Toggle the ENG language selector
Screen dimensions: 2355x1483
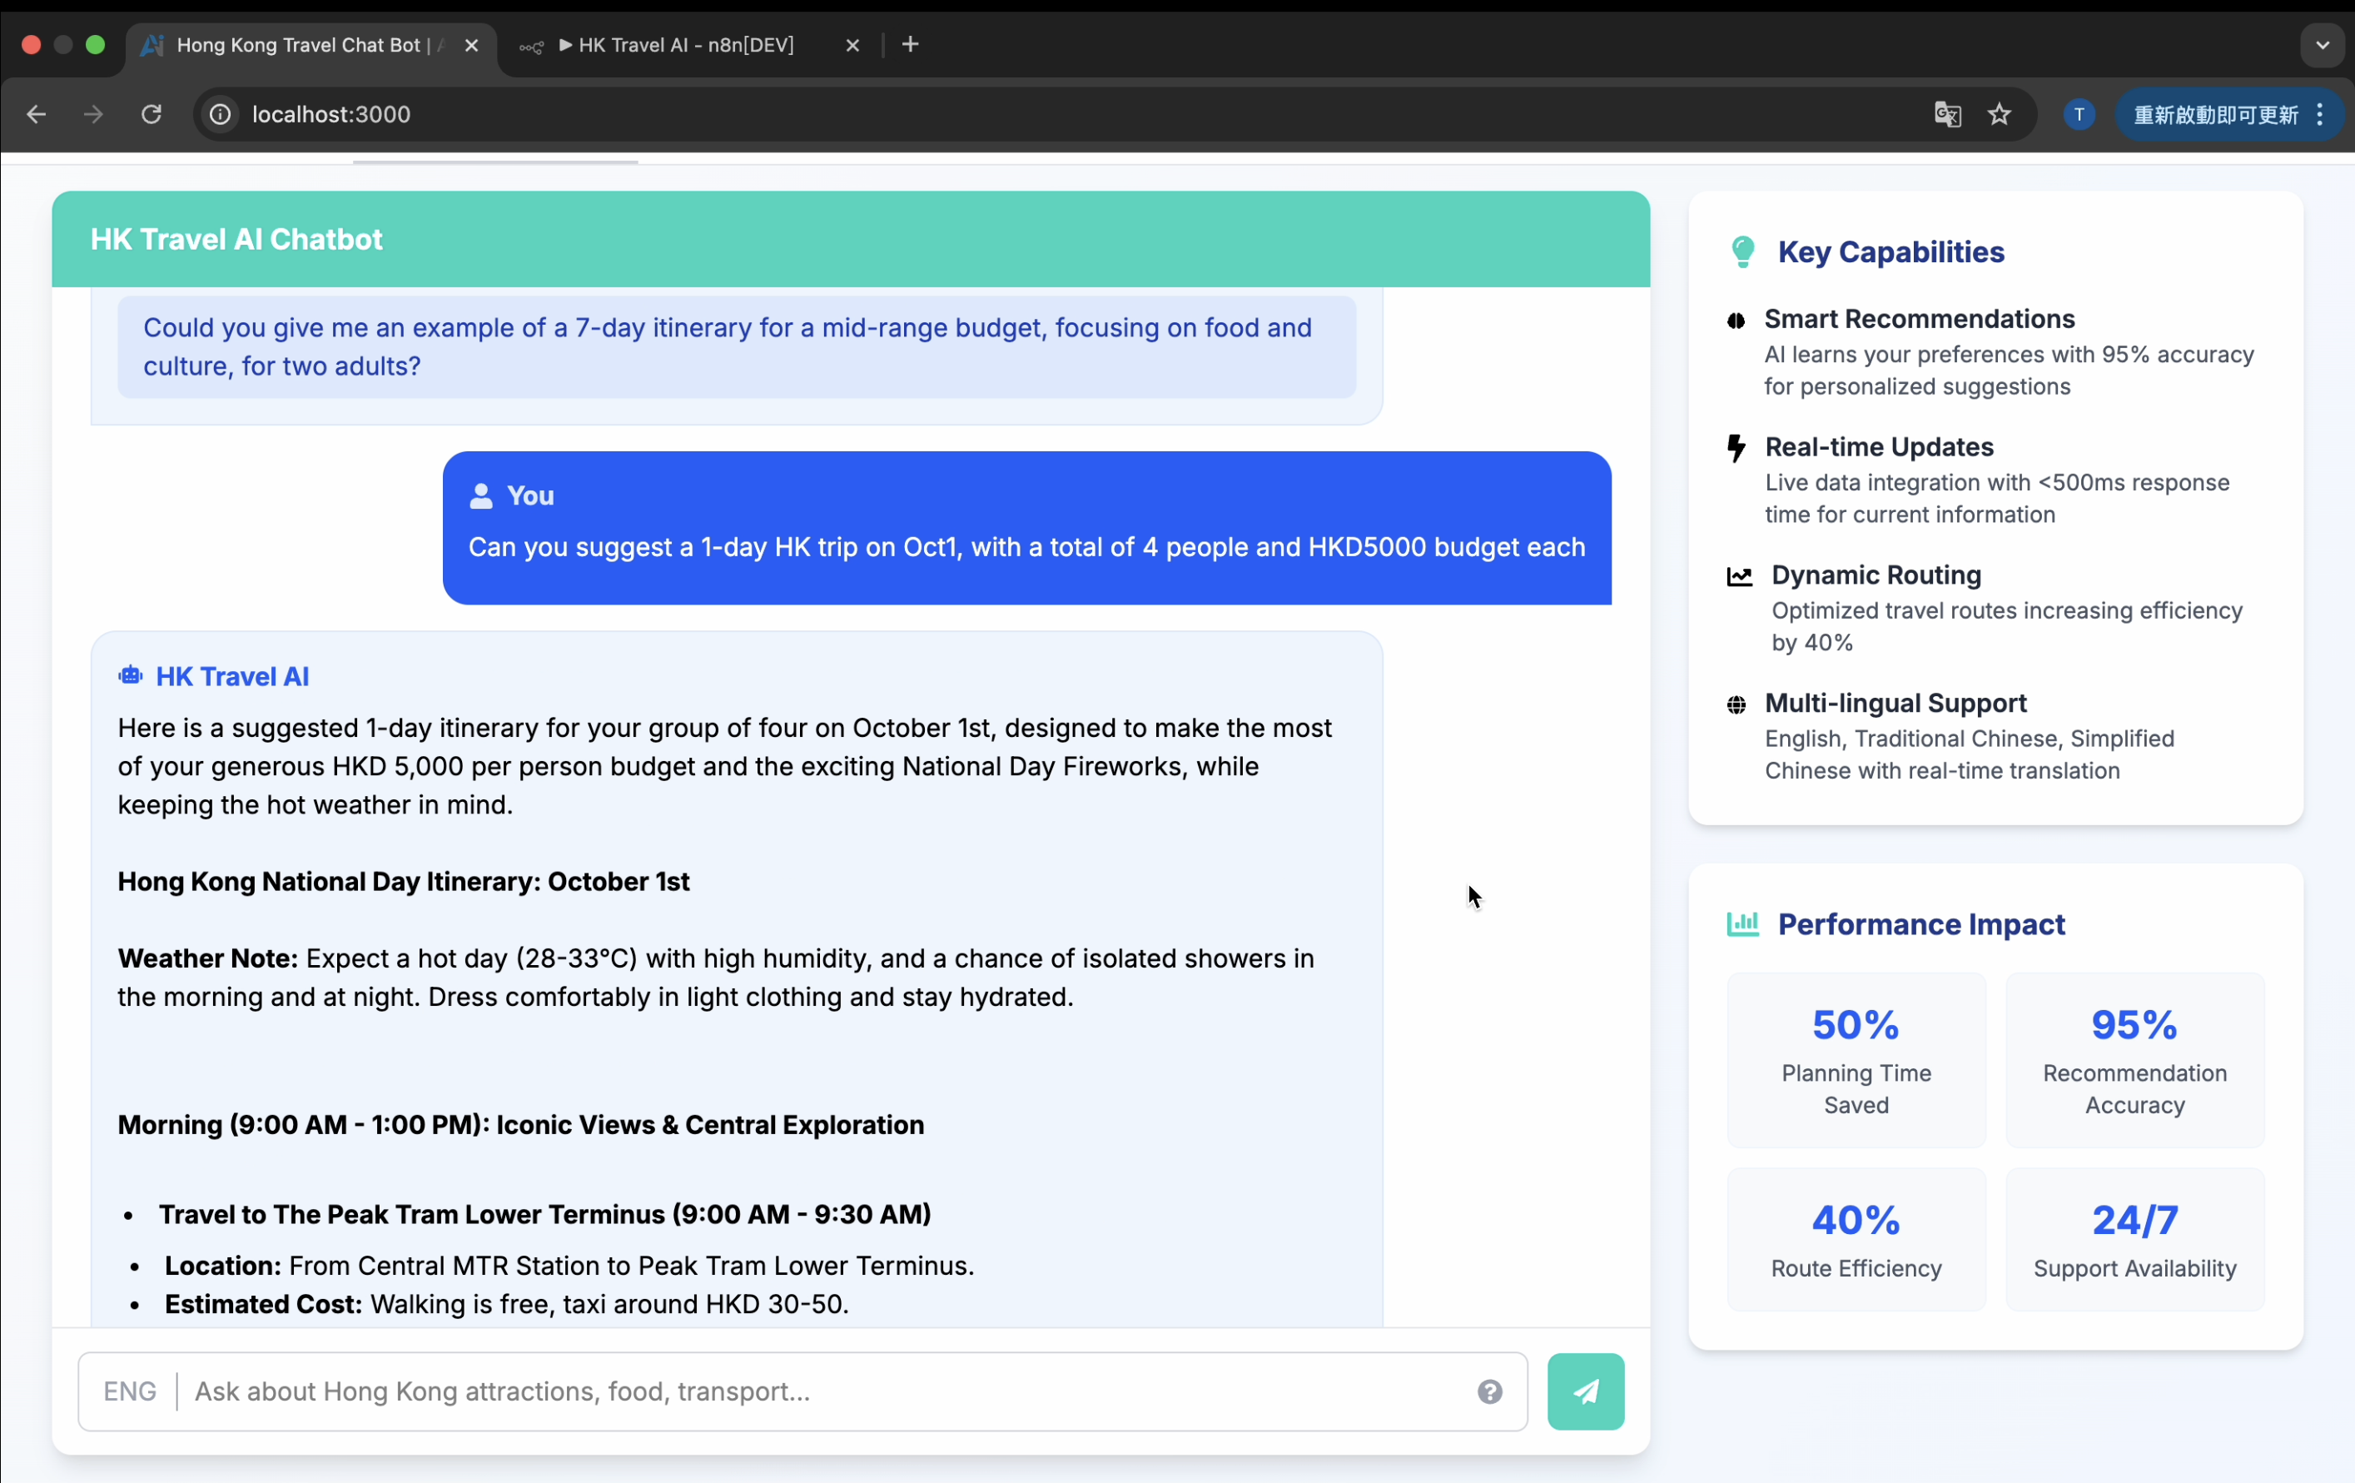coord(129,1390)
